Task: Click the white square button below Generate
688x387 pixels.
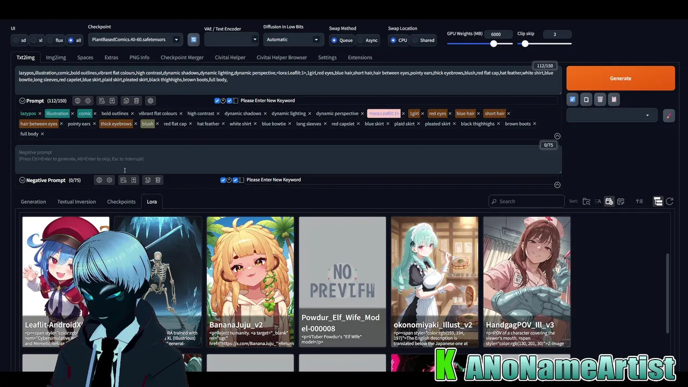Action: coord(586,99)
